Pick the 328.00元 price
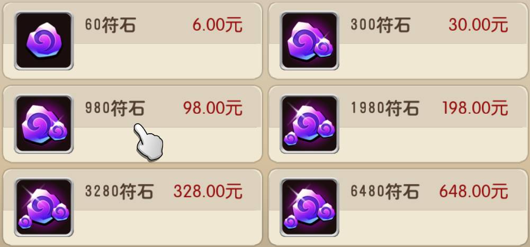Screen dimensions: 530x247 tap(208, 191)
